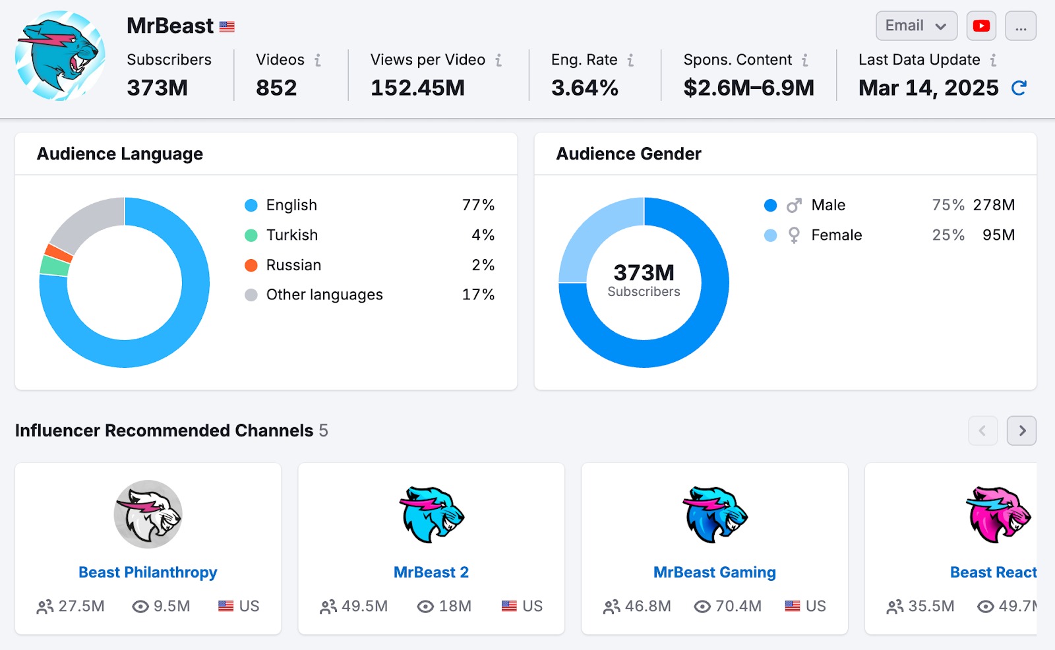Image resolution: width=1055 pixels, height=650 pixels.
Task: Refresh the last data update
Action: point(1019,88)
